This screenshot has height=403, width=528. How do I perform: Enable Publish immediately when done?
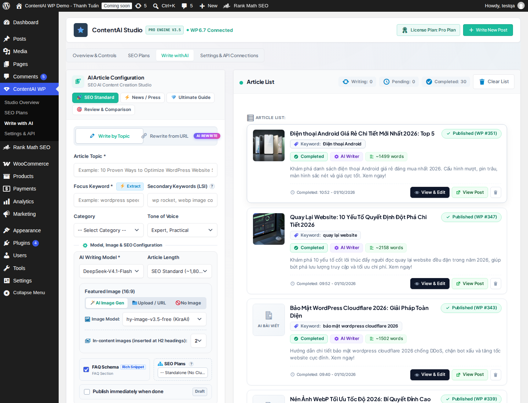87,392
